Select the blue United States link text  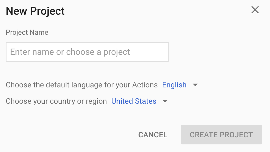click(x=134, y=101)
